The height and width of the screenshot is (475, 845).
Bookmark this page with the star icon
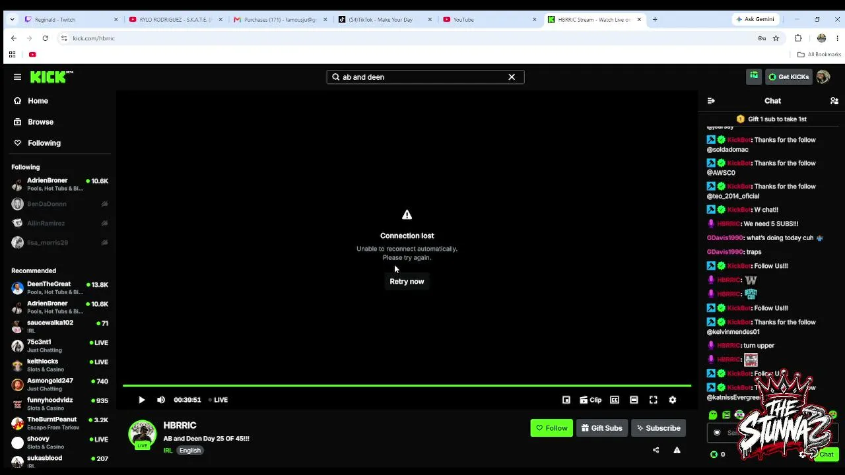pyautogui.click(x=776, y=38)
